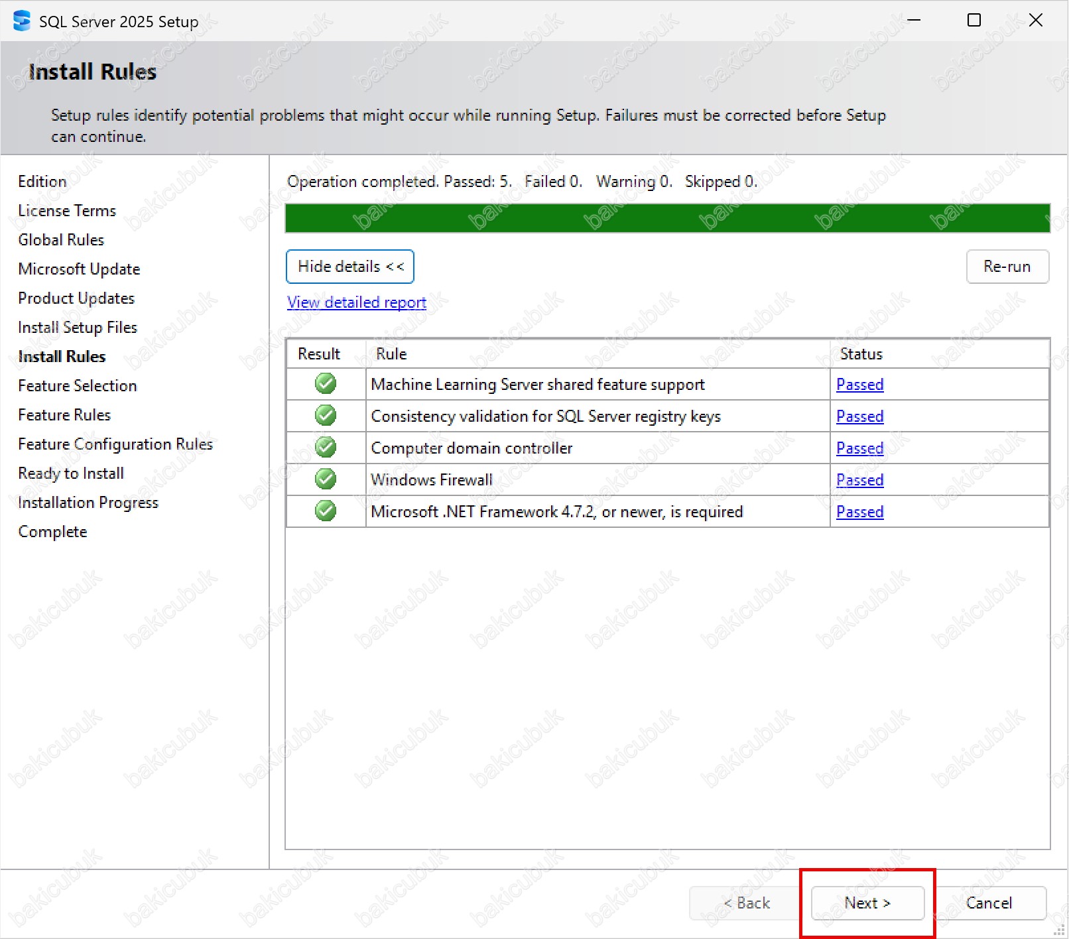This screenshot has height=939, width=1069.
Task: Click green check icon for Windows Firewall rule
Action: 326,479
